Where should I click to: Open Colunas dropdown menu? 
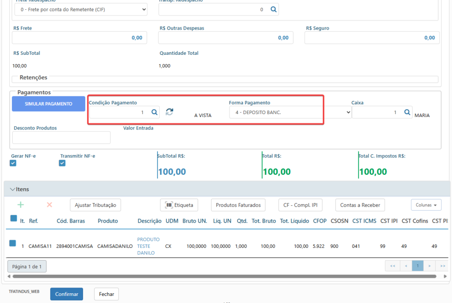pyautogui.click(x=426, y=205)
